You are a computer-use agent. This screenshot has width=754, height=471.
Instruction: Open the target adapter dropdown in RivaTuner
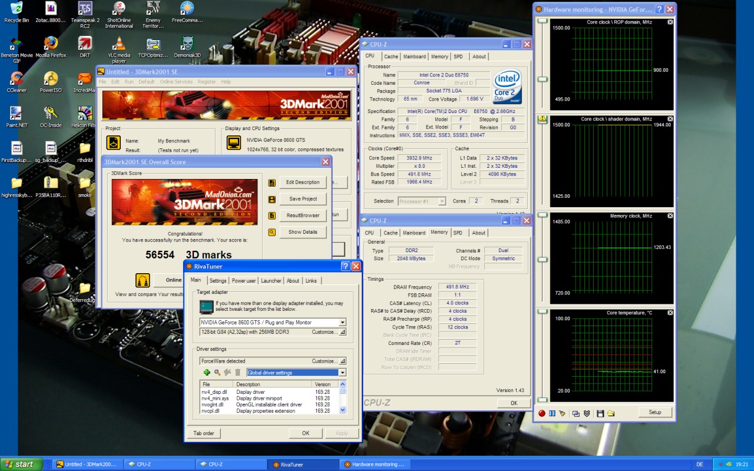343,323
